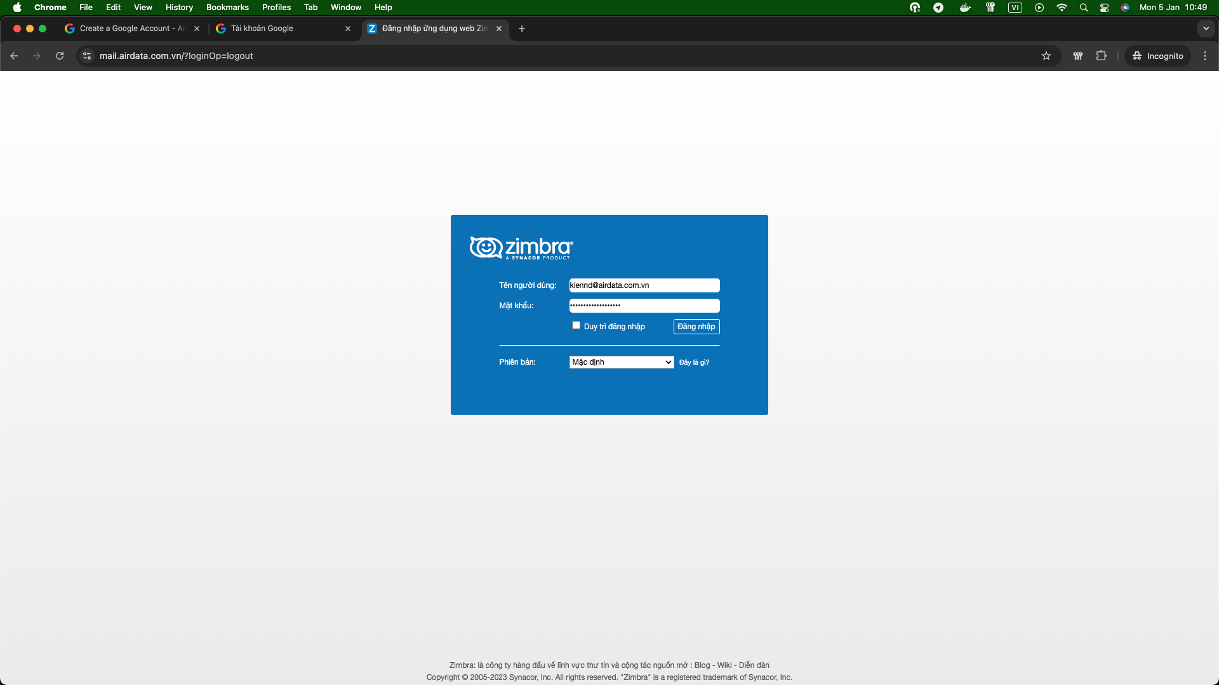Screen dimensions: 1219x685
Task: Click the back navigation arrow
Action: coord(14,56)
